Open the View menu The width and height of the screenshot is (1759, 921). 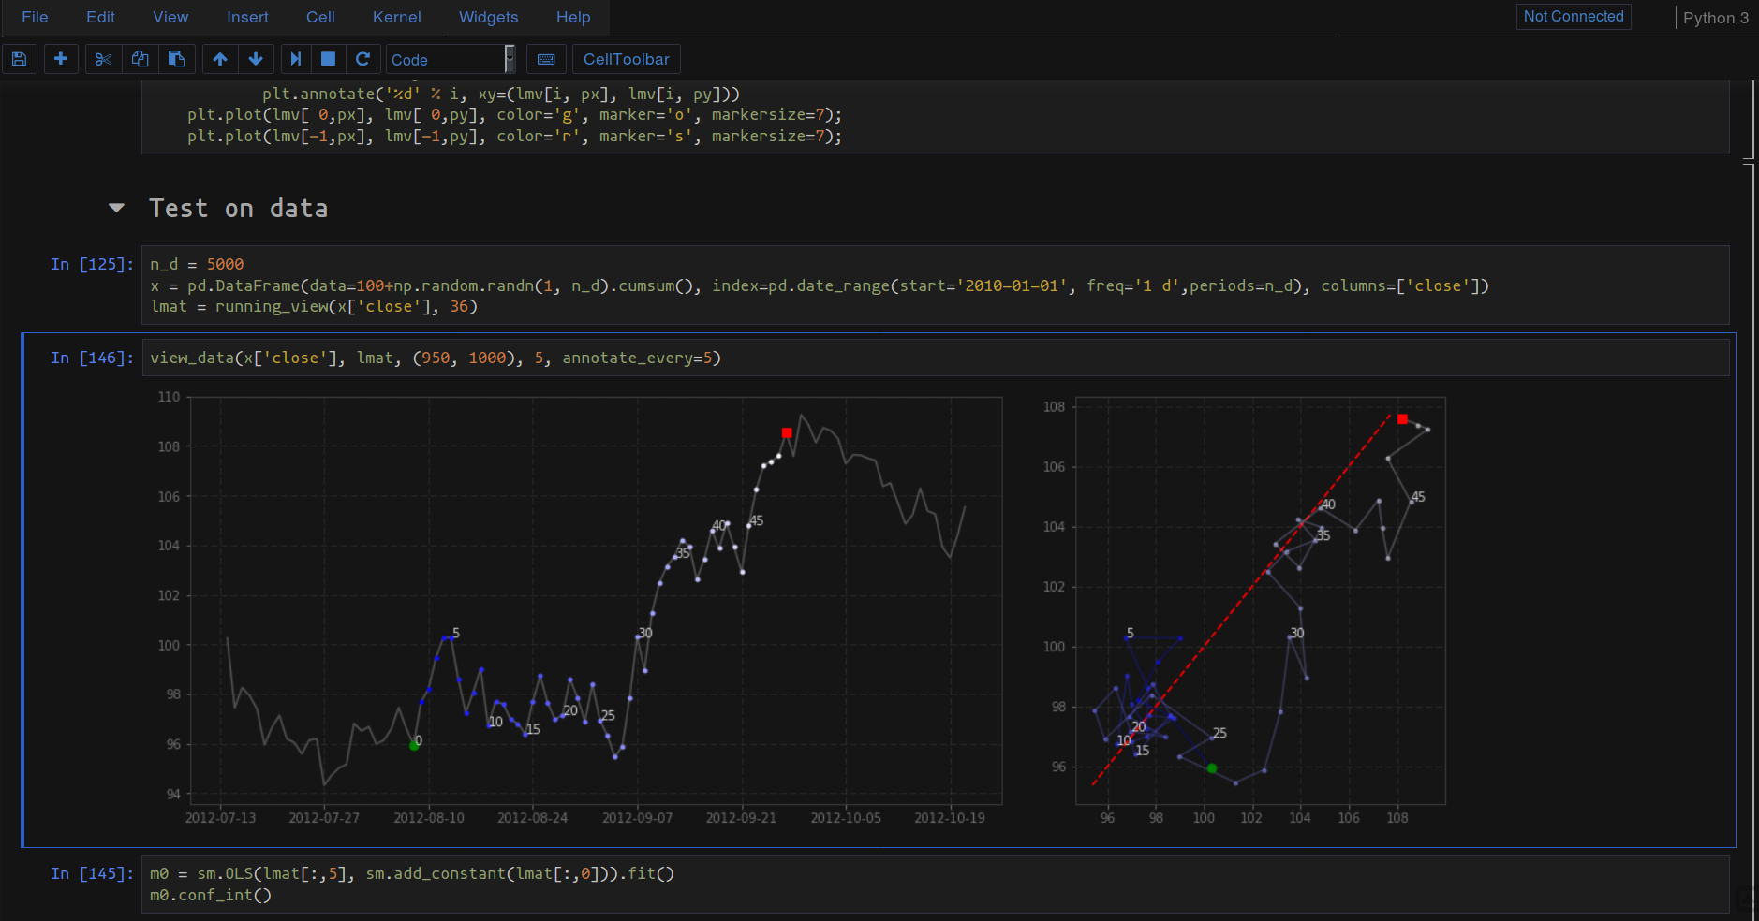(x=170, y=17)
